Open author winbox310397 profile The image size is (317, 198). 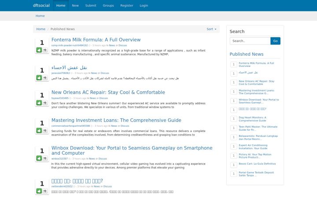[59, 159]
